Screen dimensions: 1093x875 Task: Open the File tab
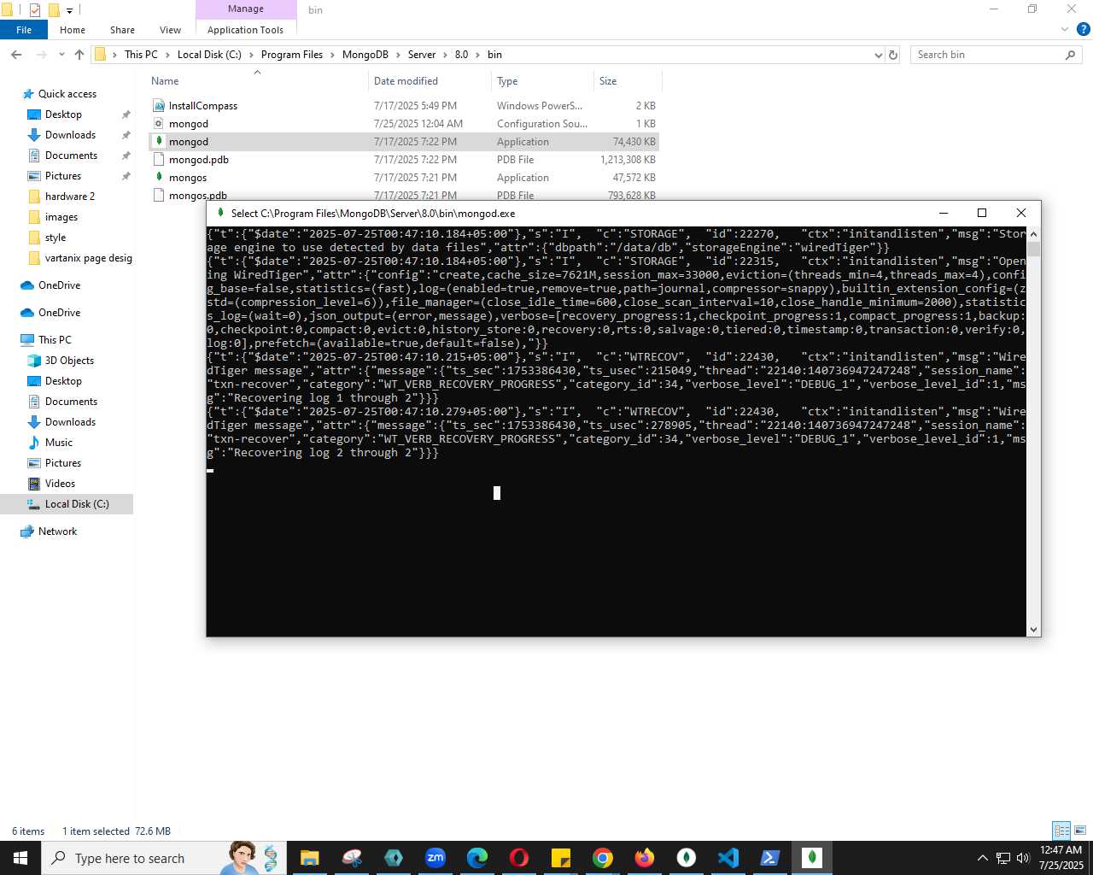(24, 30)
